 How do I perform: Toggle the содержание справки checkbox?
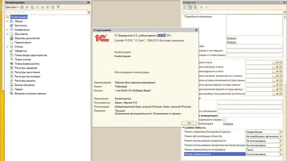tap(225, 119)
